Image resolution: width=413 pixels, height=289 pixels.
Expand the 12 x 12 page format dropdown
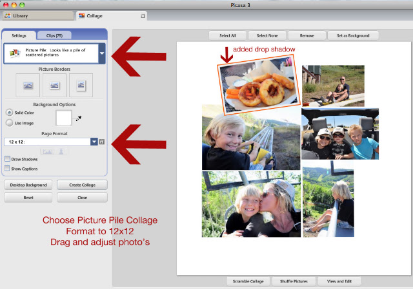click(94, 142)
